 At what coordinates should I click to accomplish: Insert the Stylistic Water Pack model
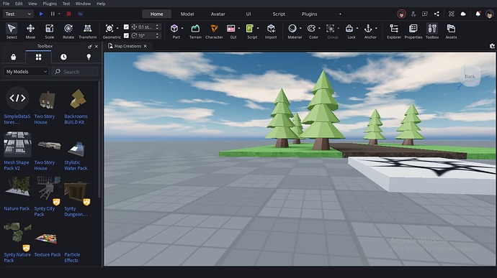(x=76, y=149)
